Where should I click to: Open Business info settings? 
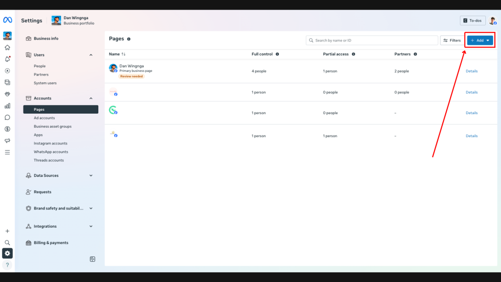click(46, 38)
